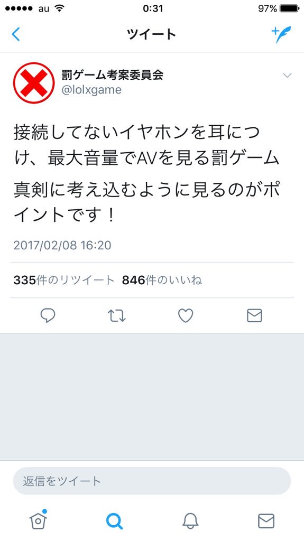Tap the @lolxgame handle
304x541 pixels.
[91, 90]
